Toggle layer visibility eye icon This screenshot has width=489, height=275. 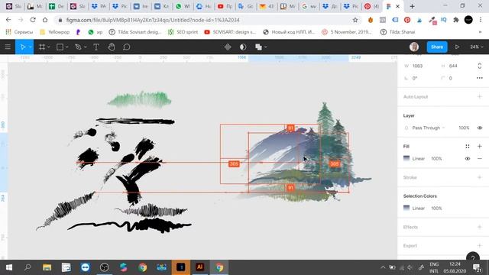click(480, 128)
